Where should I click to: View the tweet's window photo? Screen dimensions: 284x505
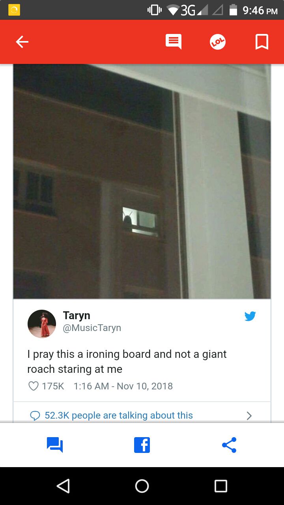coord(142,181)
